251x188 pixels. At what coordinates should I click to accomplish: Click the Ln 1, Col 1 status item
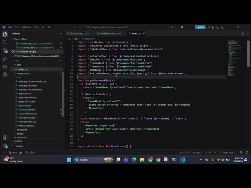(x=185, y=152)
